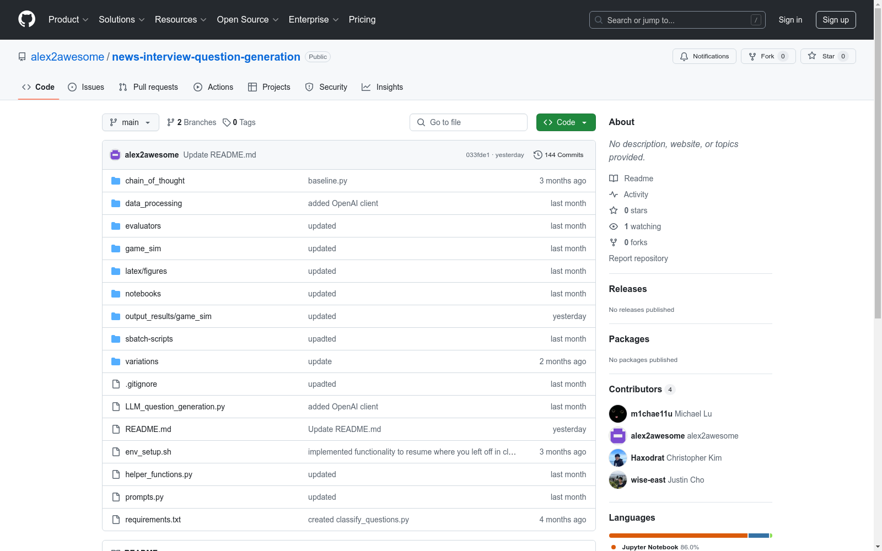The width and height of the screenshot is (882, 551).
Task: Click the repository book icon beside alex2awesome
Action: pos(22,57)
